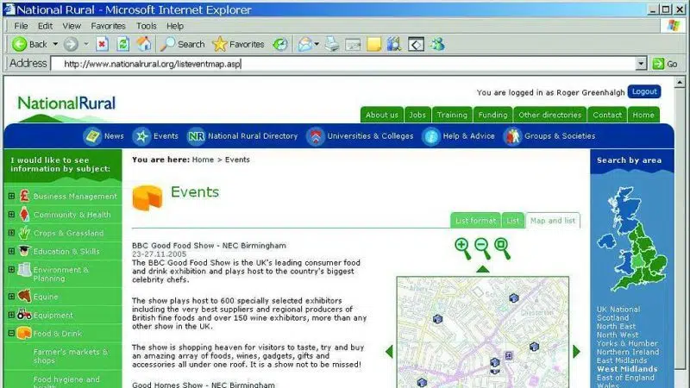Viewport: 690px width, 388px height.
Task: Expand the Equipment category
Action: point(11,315)
